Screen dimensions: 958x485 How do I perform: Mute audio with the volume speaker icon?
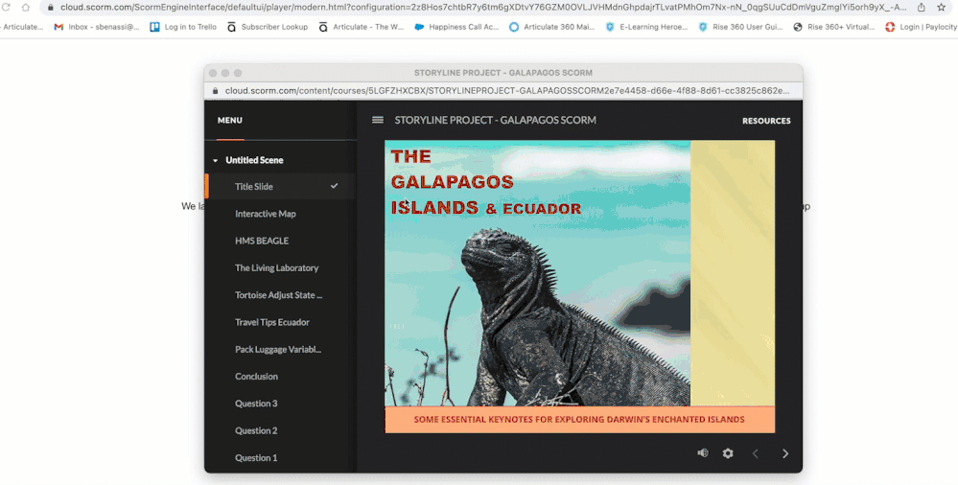pos(703,453)
